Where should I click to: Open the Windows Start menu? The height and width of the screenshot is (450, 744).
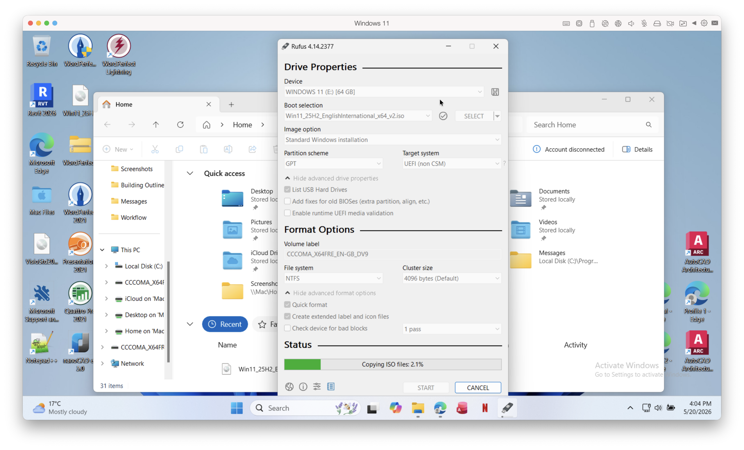tap(237, 408)
